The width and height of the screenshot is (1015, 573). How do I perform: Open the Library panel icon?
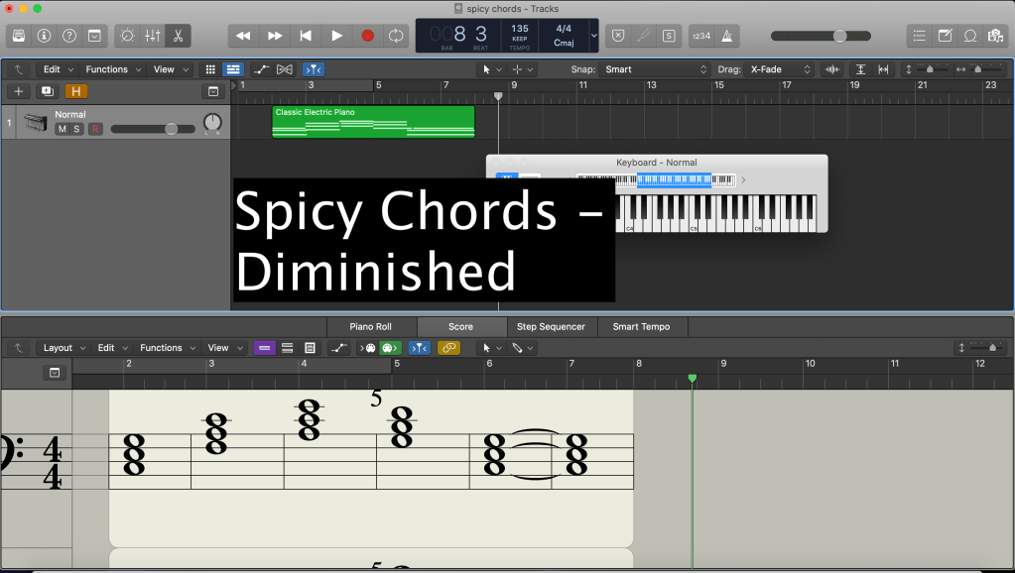[x=19, y=36]
